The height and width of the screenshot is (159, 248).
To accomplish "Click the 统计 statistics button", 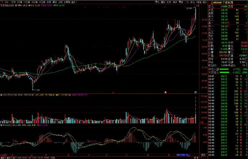I will [175, 2].
